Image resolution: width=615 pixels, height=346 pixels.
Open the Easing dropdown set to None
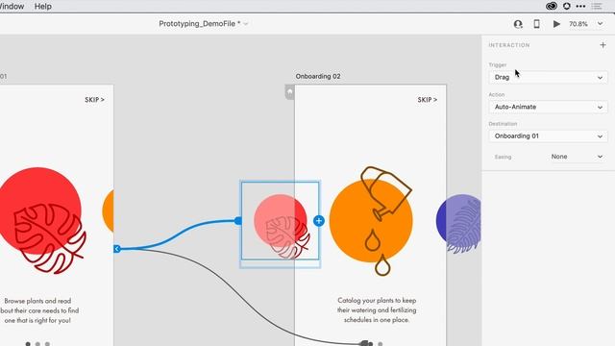tap(577, 157)
